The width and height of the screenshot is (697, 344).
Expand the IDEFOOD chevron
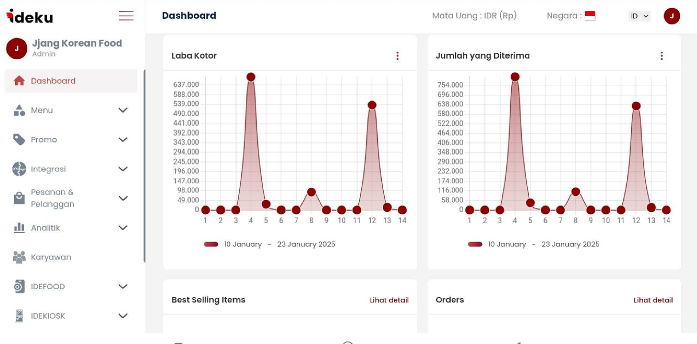point(123,286)
